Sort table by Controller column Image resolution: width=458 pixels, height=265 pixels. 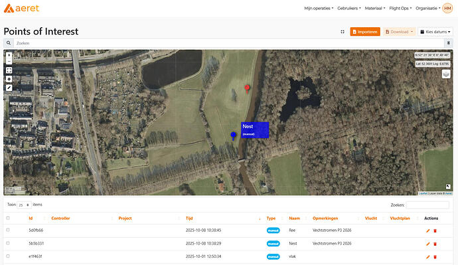60,219
